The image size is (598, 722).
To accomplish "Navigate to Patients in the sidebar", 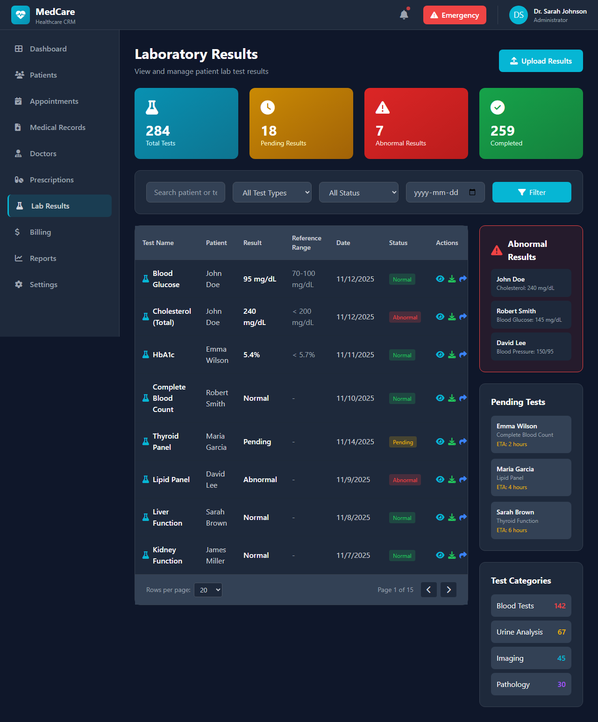I will 43,75.
